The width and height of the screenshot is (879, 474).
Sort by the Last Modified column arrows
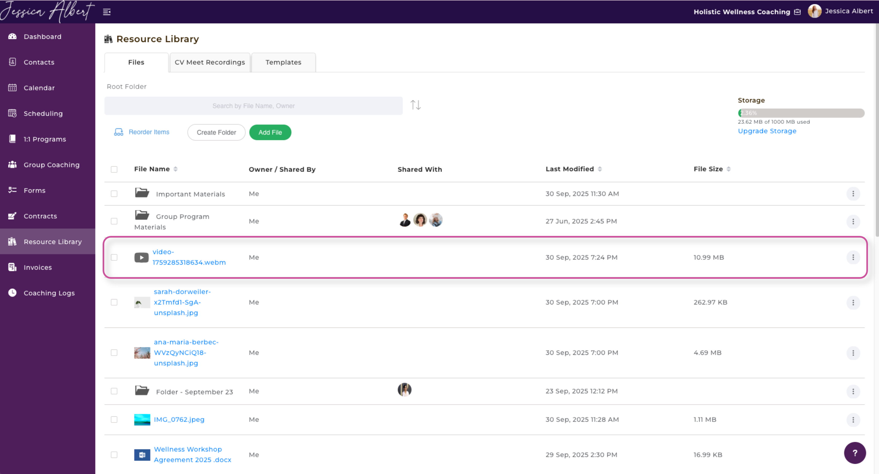click(600, 169)
